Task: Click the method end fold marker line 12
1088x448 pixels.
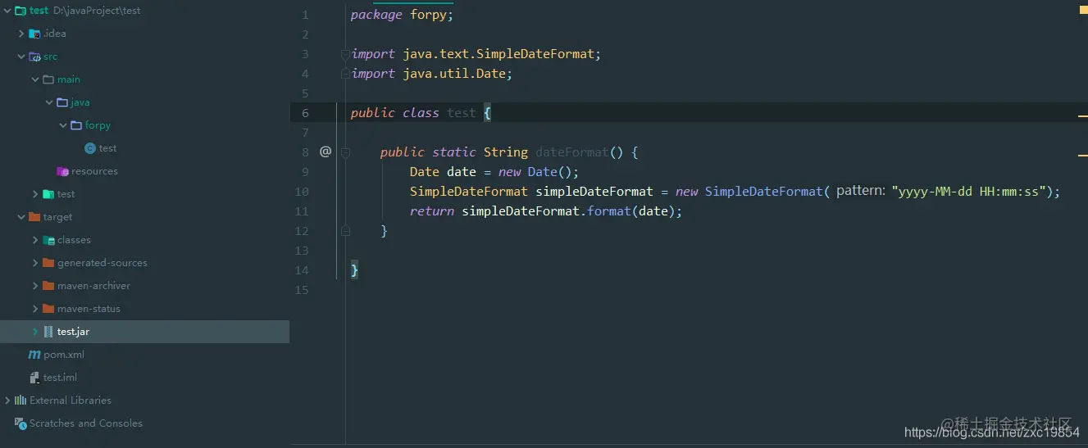Action: 345,231
